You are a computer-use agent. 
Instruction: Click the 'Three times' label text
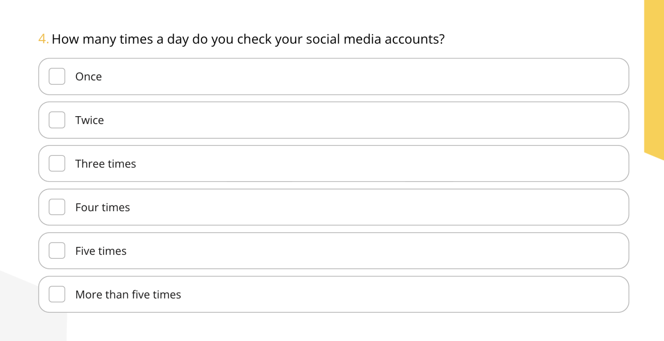[105, 164]
